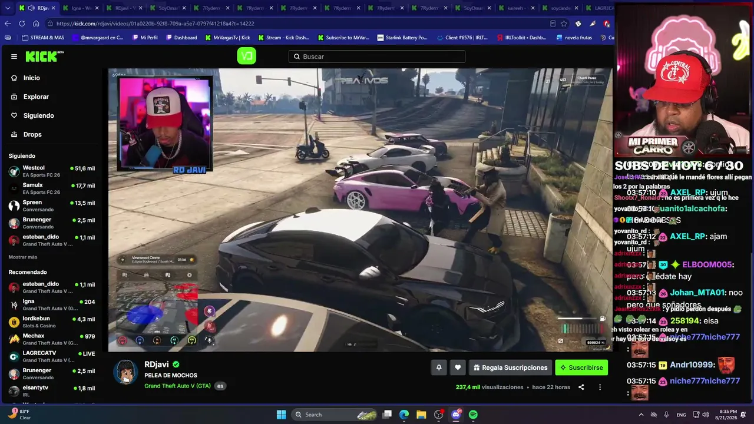Viewport: 754px width, 424px height.
Task: Click the green Suscribirse button
Action: pos(581,367)
